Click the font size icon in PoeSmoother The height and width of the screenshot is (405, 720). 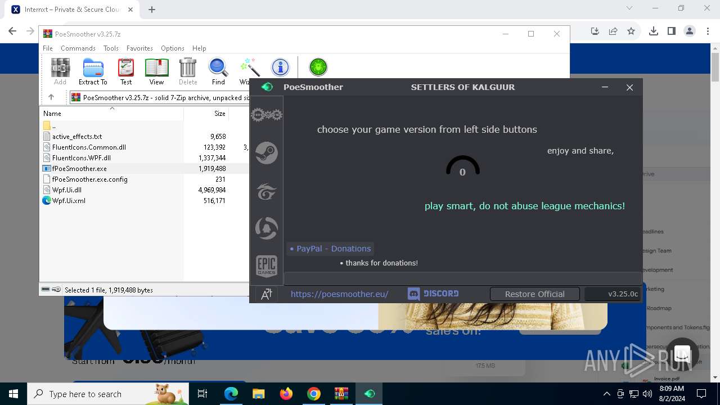coord(267,294)
